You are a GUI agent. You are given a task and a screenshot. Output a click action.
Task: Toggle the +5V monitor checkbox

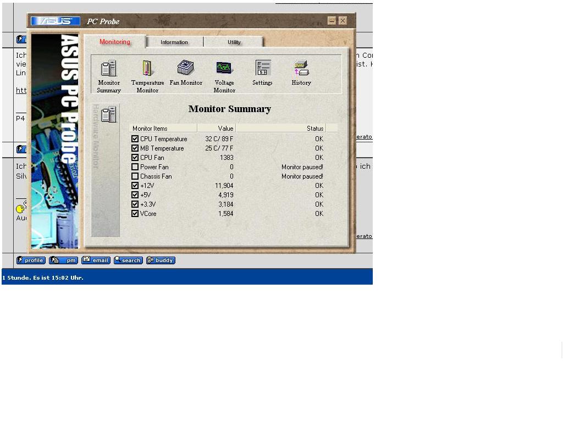(x=135, y=195)
